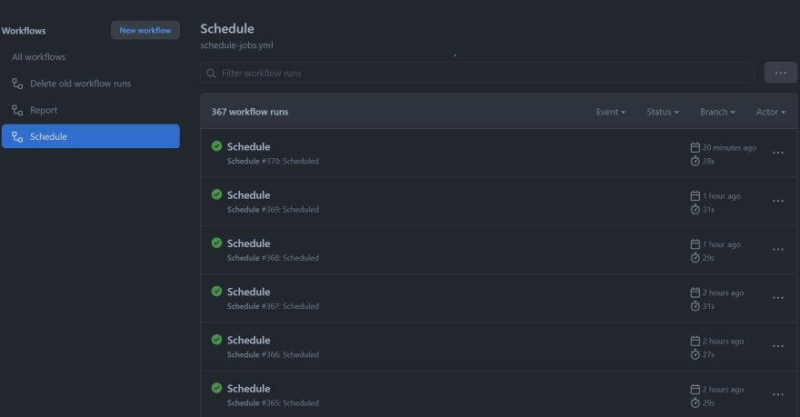
Task: Open the Schedule run #369 link
Action: coord(248,194)
